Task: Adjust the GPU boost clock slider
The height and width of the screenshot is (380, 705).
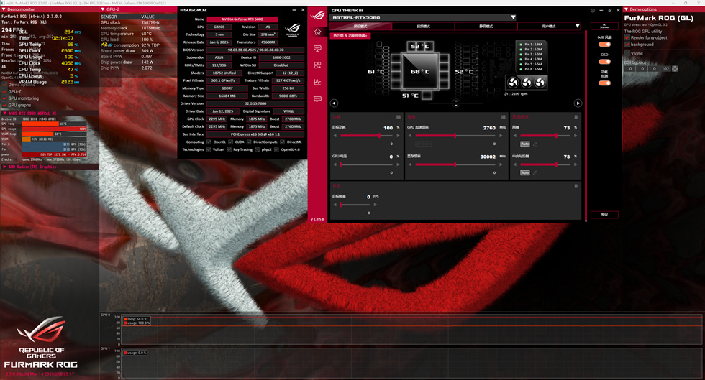Action: click(456, 136)
